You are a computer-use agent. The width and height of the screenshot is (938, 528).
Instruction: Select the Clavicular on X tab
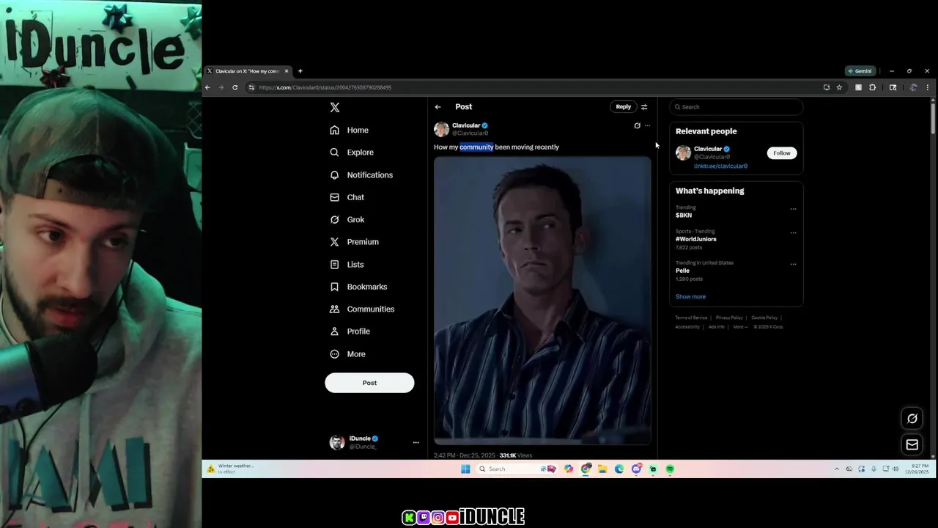pyautogui.click(x=247, y=71)
